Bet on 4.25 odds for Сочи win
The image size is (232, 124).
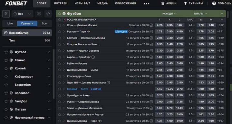pyautogui.click(x=159, y=25)
